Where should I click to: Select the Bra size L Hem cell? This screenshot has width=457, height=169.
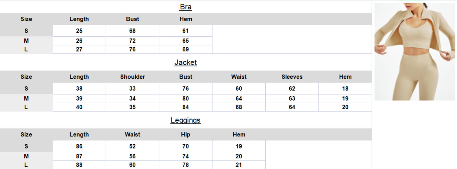tap(186, 50)
